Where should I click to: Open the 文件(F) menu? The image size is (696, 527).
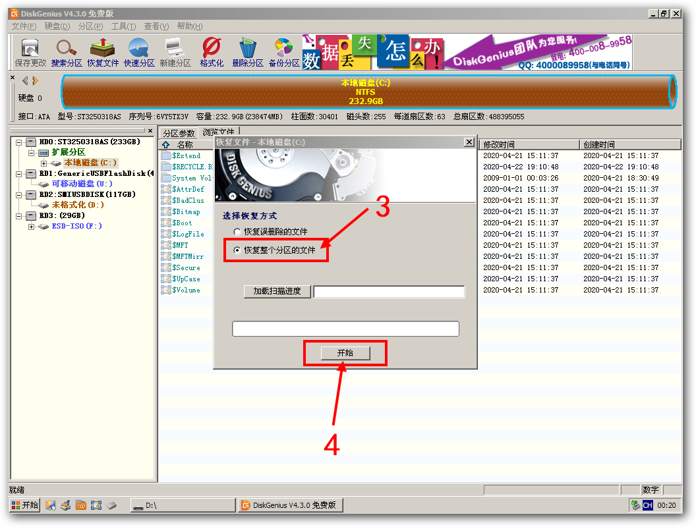(x=24, y=26)
